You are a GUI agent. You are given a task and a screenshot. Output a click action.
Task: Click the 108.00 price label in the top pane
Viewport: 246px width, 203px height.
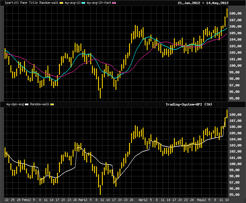235,13
